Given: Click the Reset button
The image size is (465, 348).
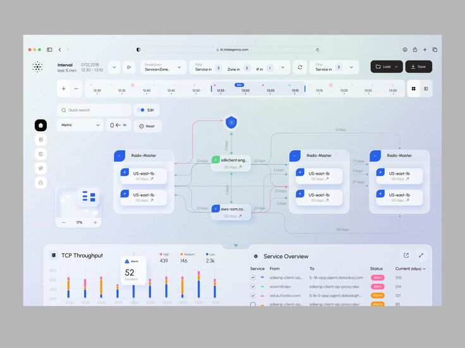Looking at the screenshot, I should pyautogui.click(x=147, y=126).
